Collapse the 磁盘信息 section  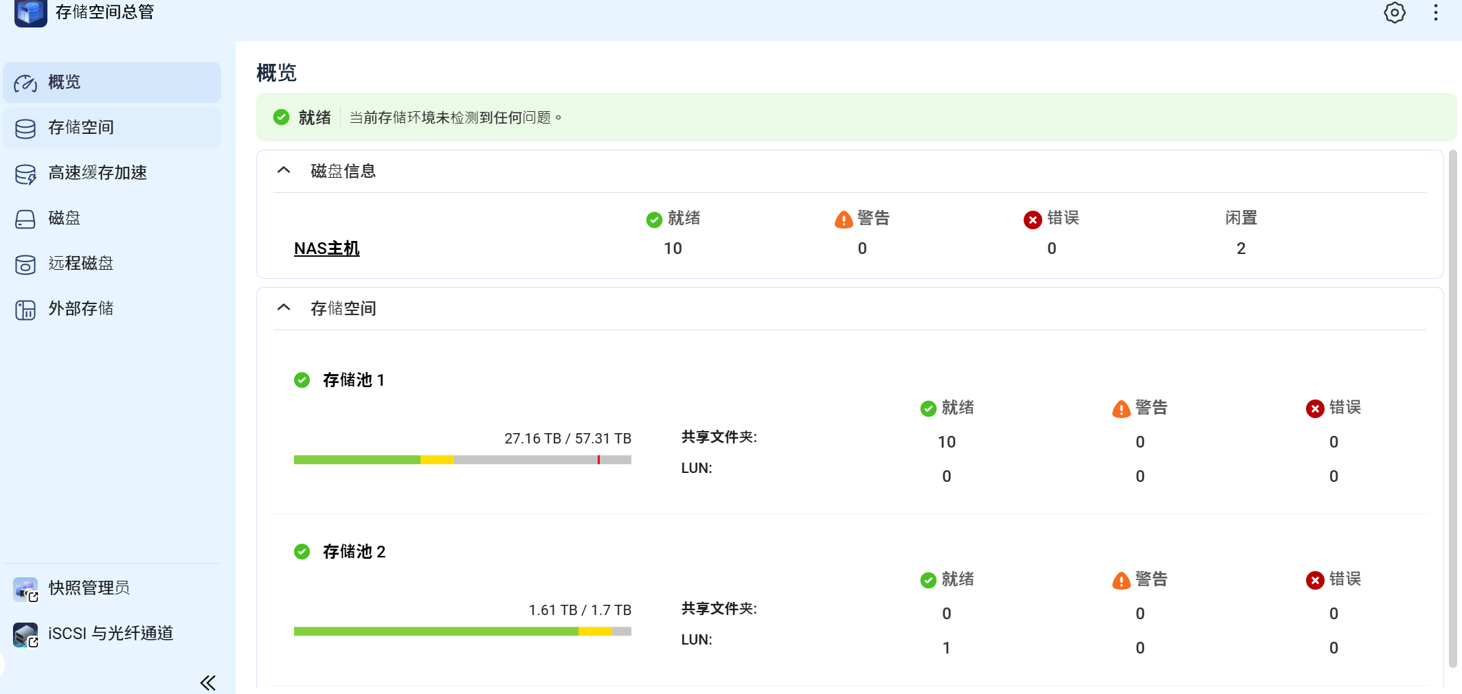coord(284,170)
